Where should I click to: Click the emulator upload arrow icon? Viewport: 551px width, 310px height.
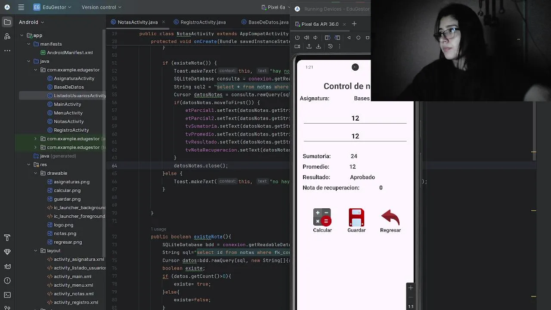pos(309,46)
